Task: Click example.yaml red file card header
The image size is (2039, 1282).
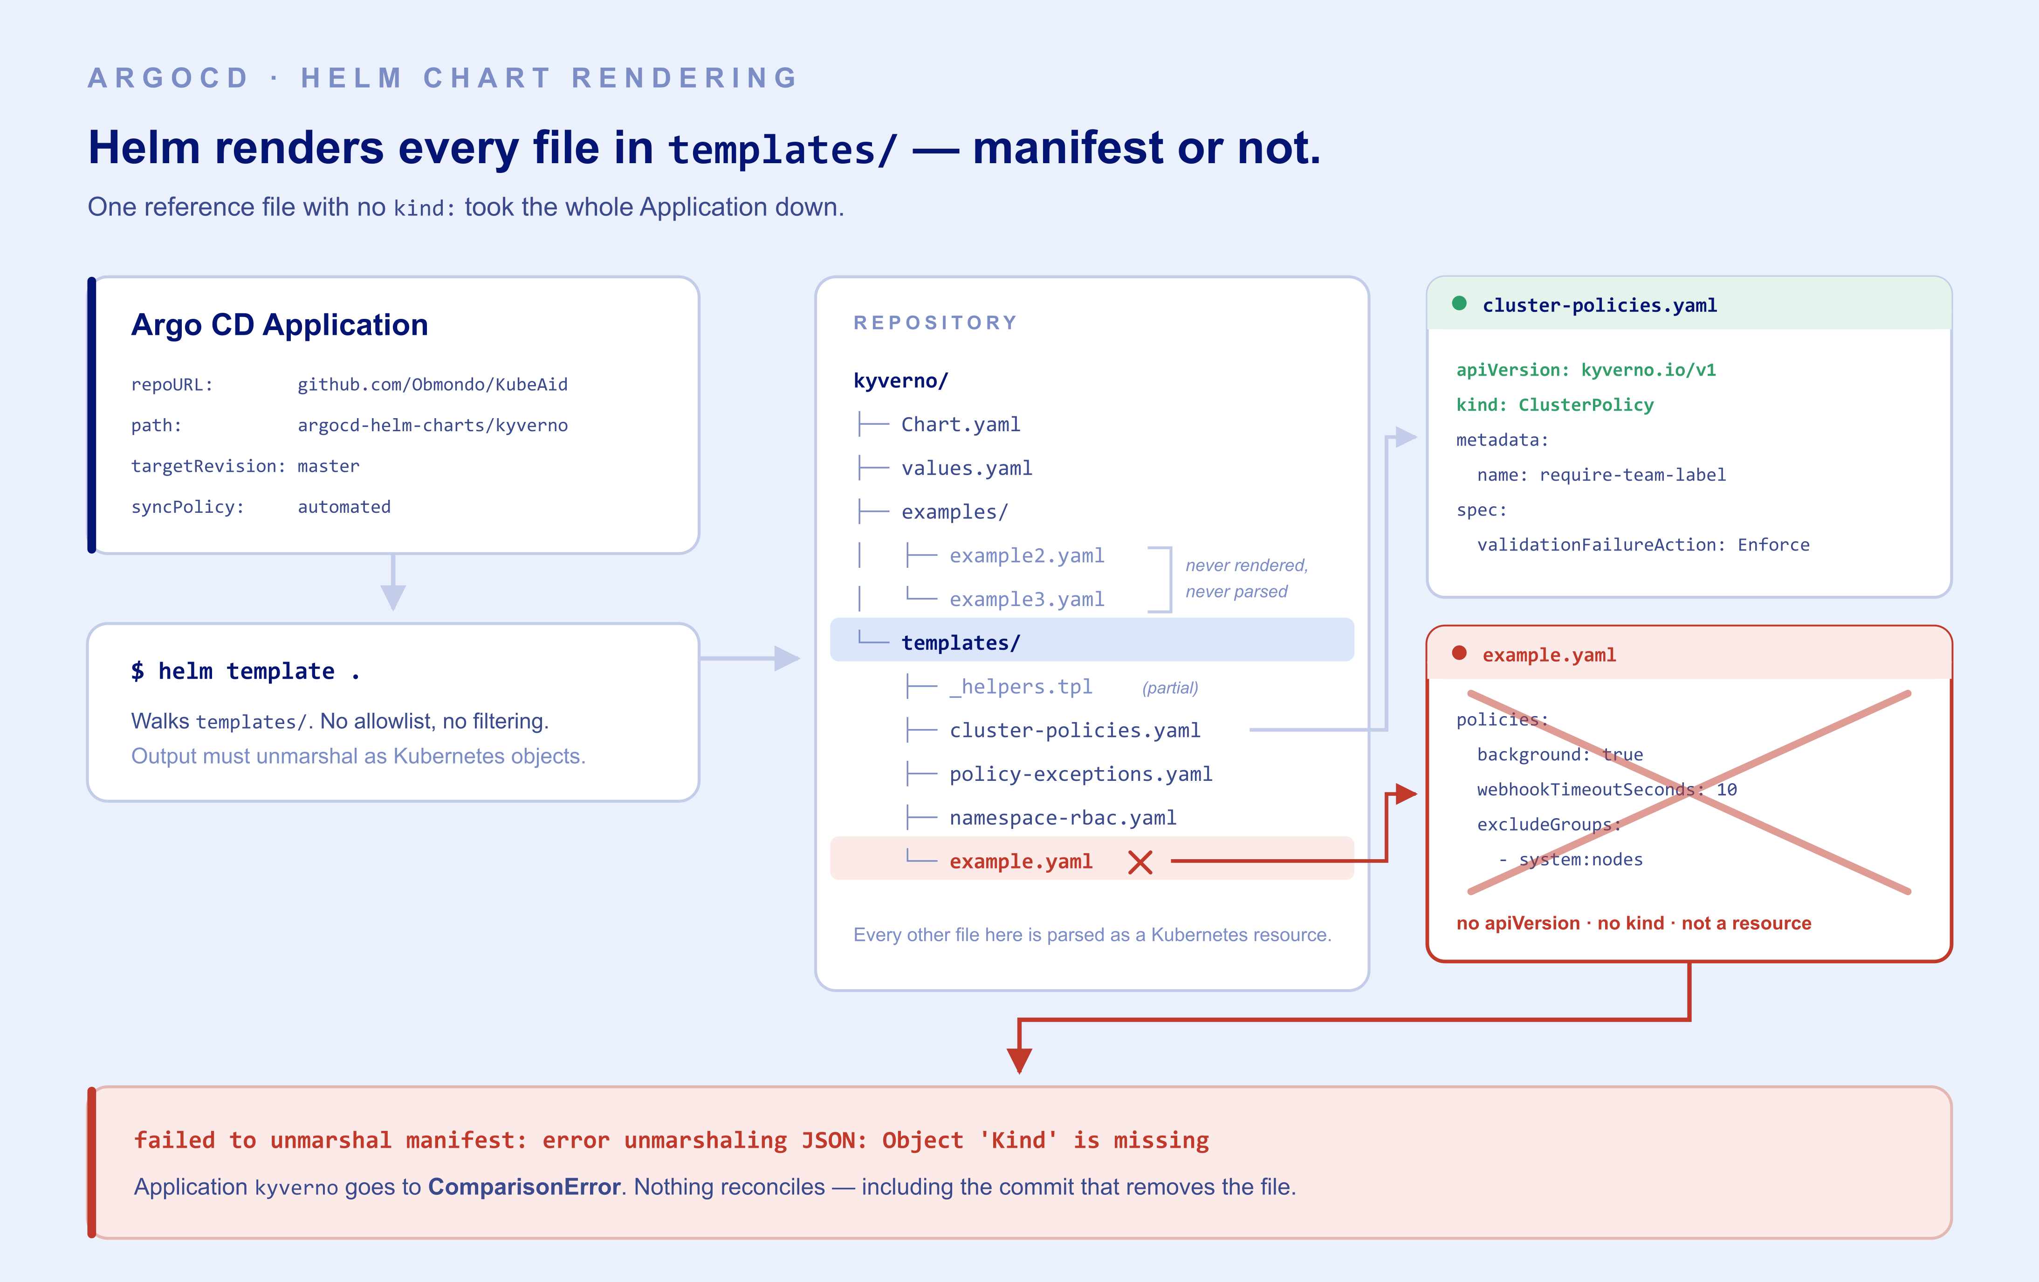Action: pos(1689,654)
